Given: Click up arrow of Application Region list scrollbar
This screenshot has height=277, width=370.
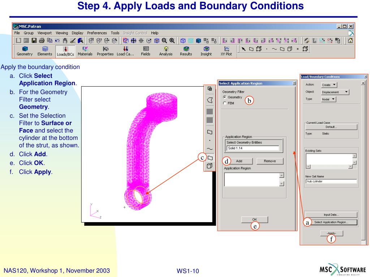Looking at the screenshot, I should click(281, 175).
